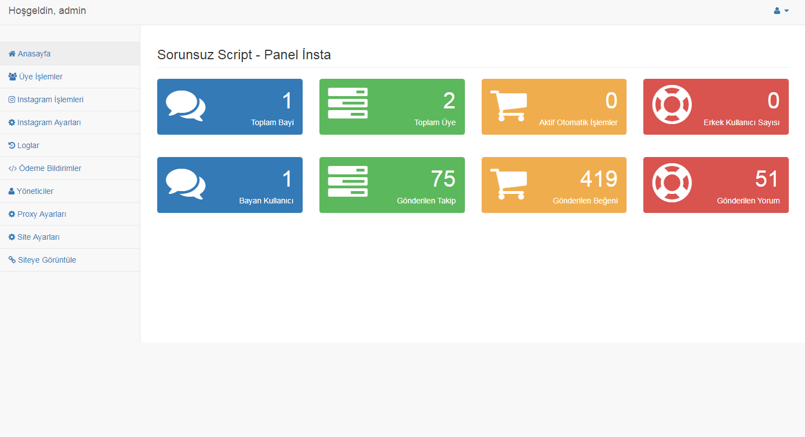Image resolution: width=805 pixels, height=437 pixels.
Task: Click the gear icon beside Site Ayarları
Action: (x=12, y=237)
